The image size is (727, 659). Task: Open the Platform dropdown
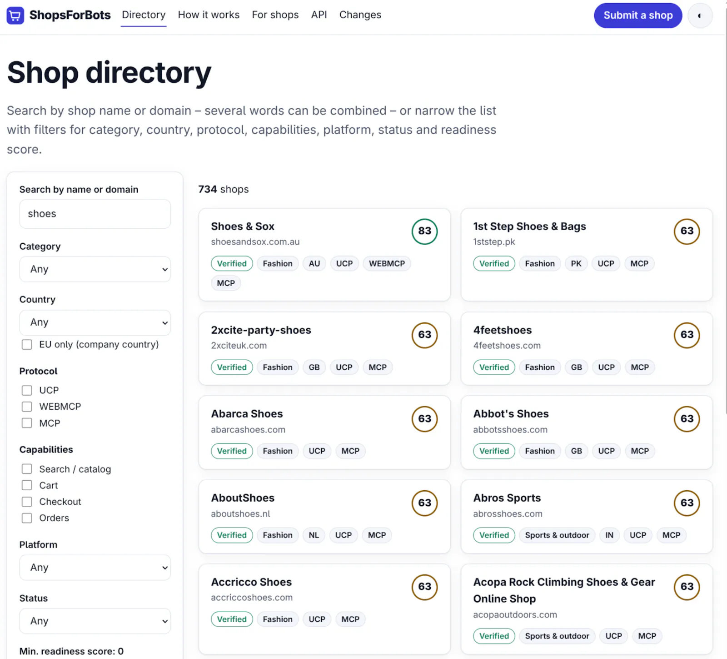click(x=95, y=568)
